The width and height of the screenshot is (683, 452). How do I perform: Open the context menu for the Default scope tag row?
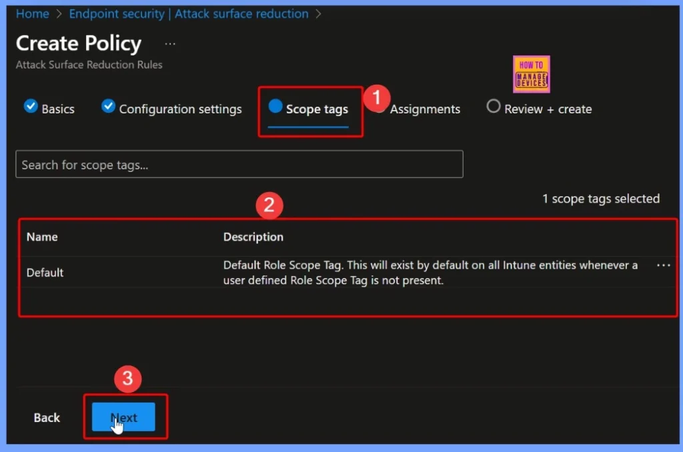663,265
